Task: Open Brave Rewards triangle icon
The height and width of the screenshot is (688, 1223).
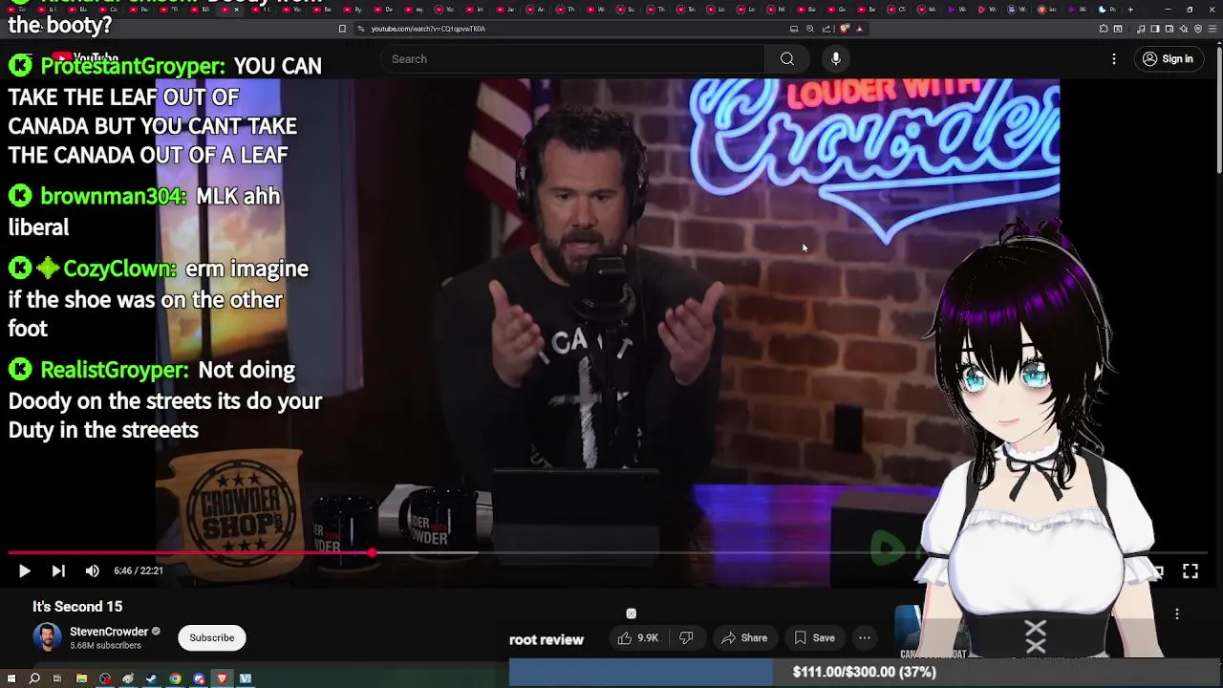Action: (x=860, y=29)
